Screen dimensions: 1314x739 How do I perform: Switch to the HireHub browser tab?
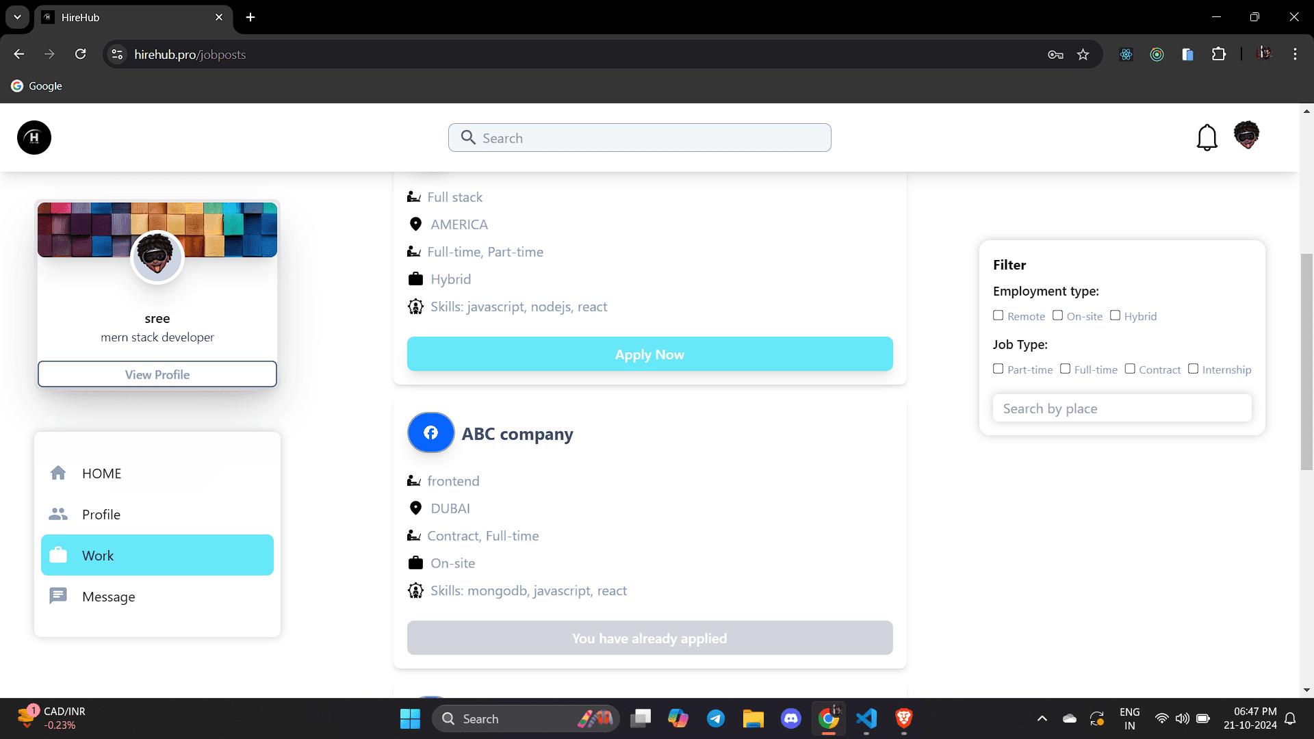[133, 17]
